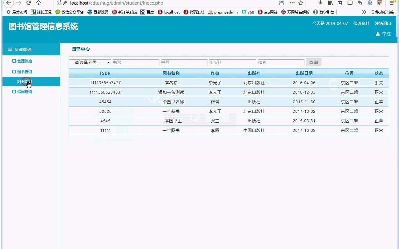Image resolution: width=399 pixels, height=249 pixels.
Task: Open the browser home page icon
Action: (38, 3)
